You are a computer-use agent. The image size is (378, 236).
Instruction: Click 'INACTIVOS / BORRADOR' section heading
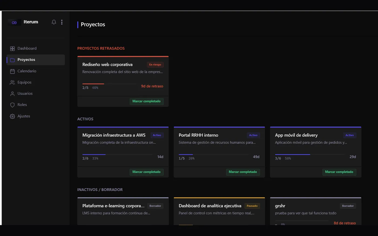pyautogui.click(x=100, y=190)
